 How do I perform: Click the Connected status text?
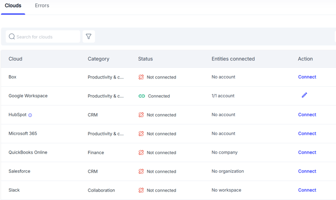[159, 96]
